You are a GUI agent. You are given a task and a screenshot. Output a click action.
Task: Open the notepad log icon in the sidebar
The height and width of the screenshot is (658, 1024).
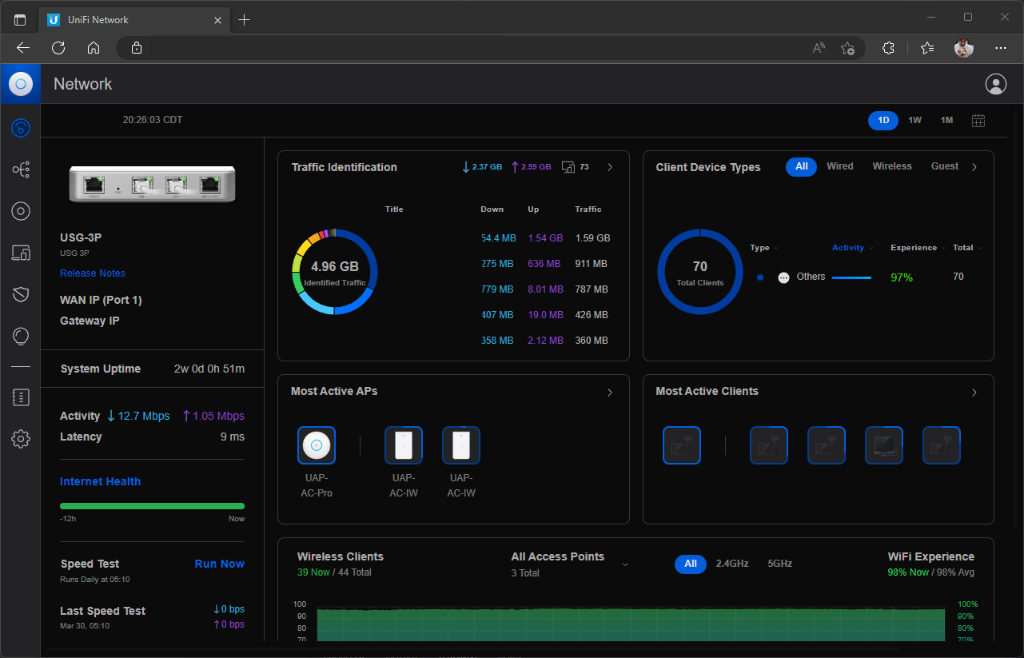[x=21, y=397]
